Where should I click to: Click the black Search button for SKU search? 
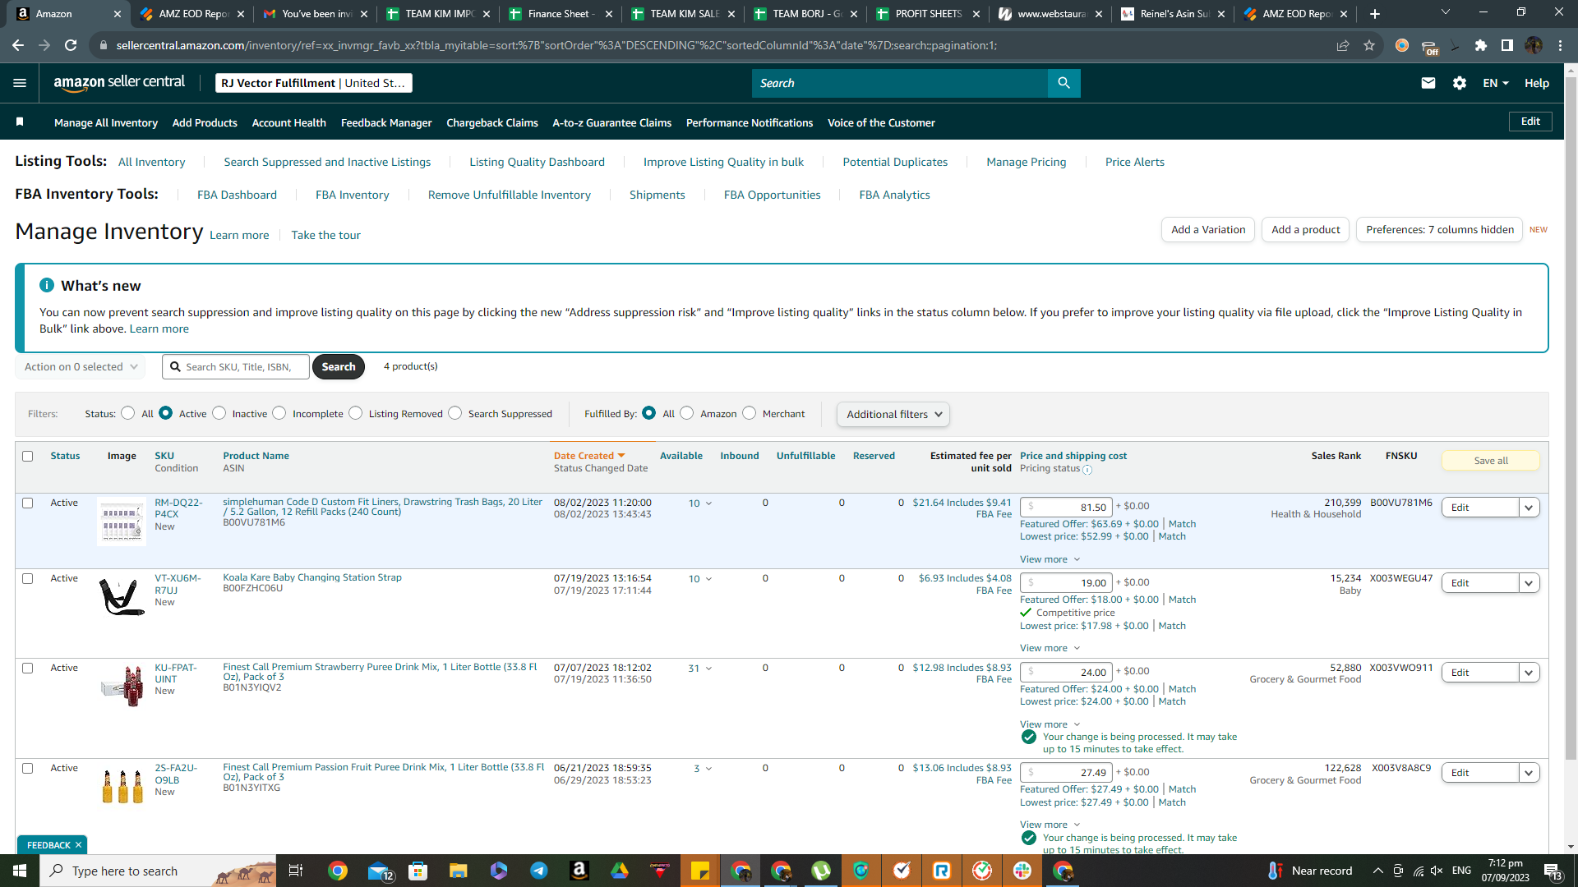tap(339, 367)
